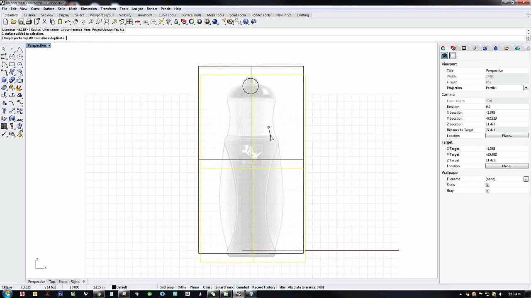Click the Rotation value field

[507, 107]
